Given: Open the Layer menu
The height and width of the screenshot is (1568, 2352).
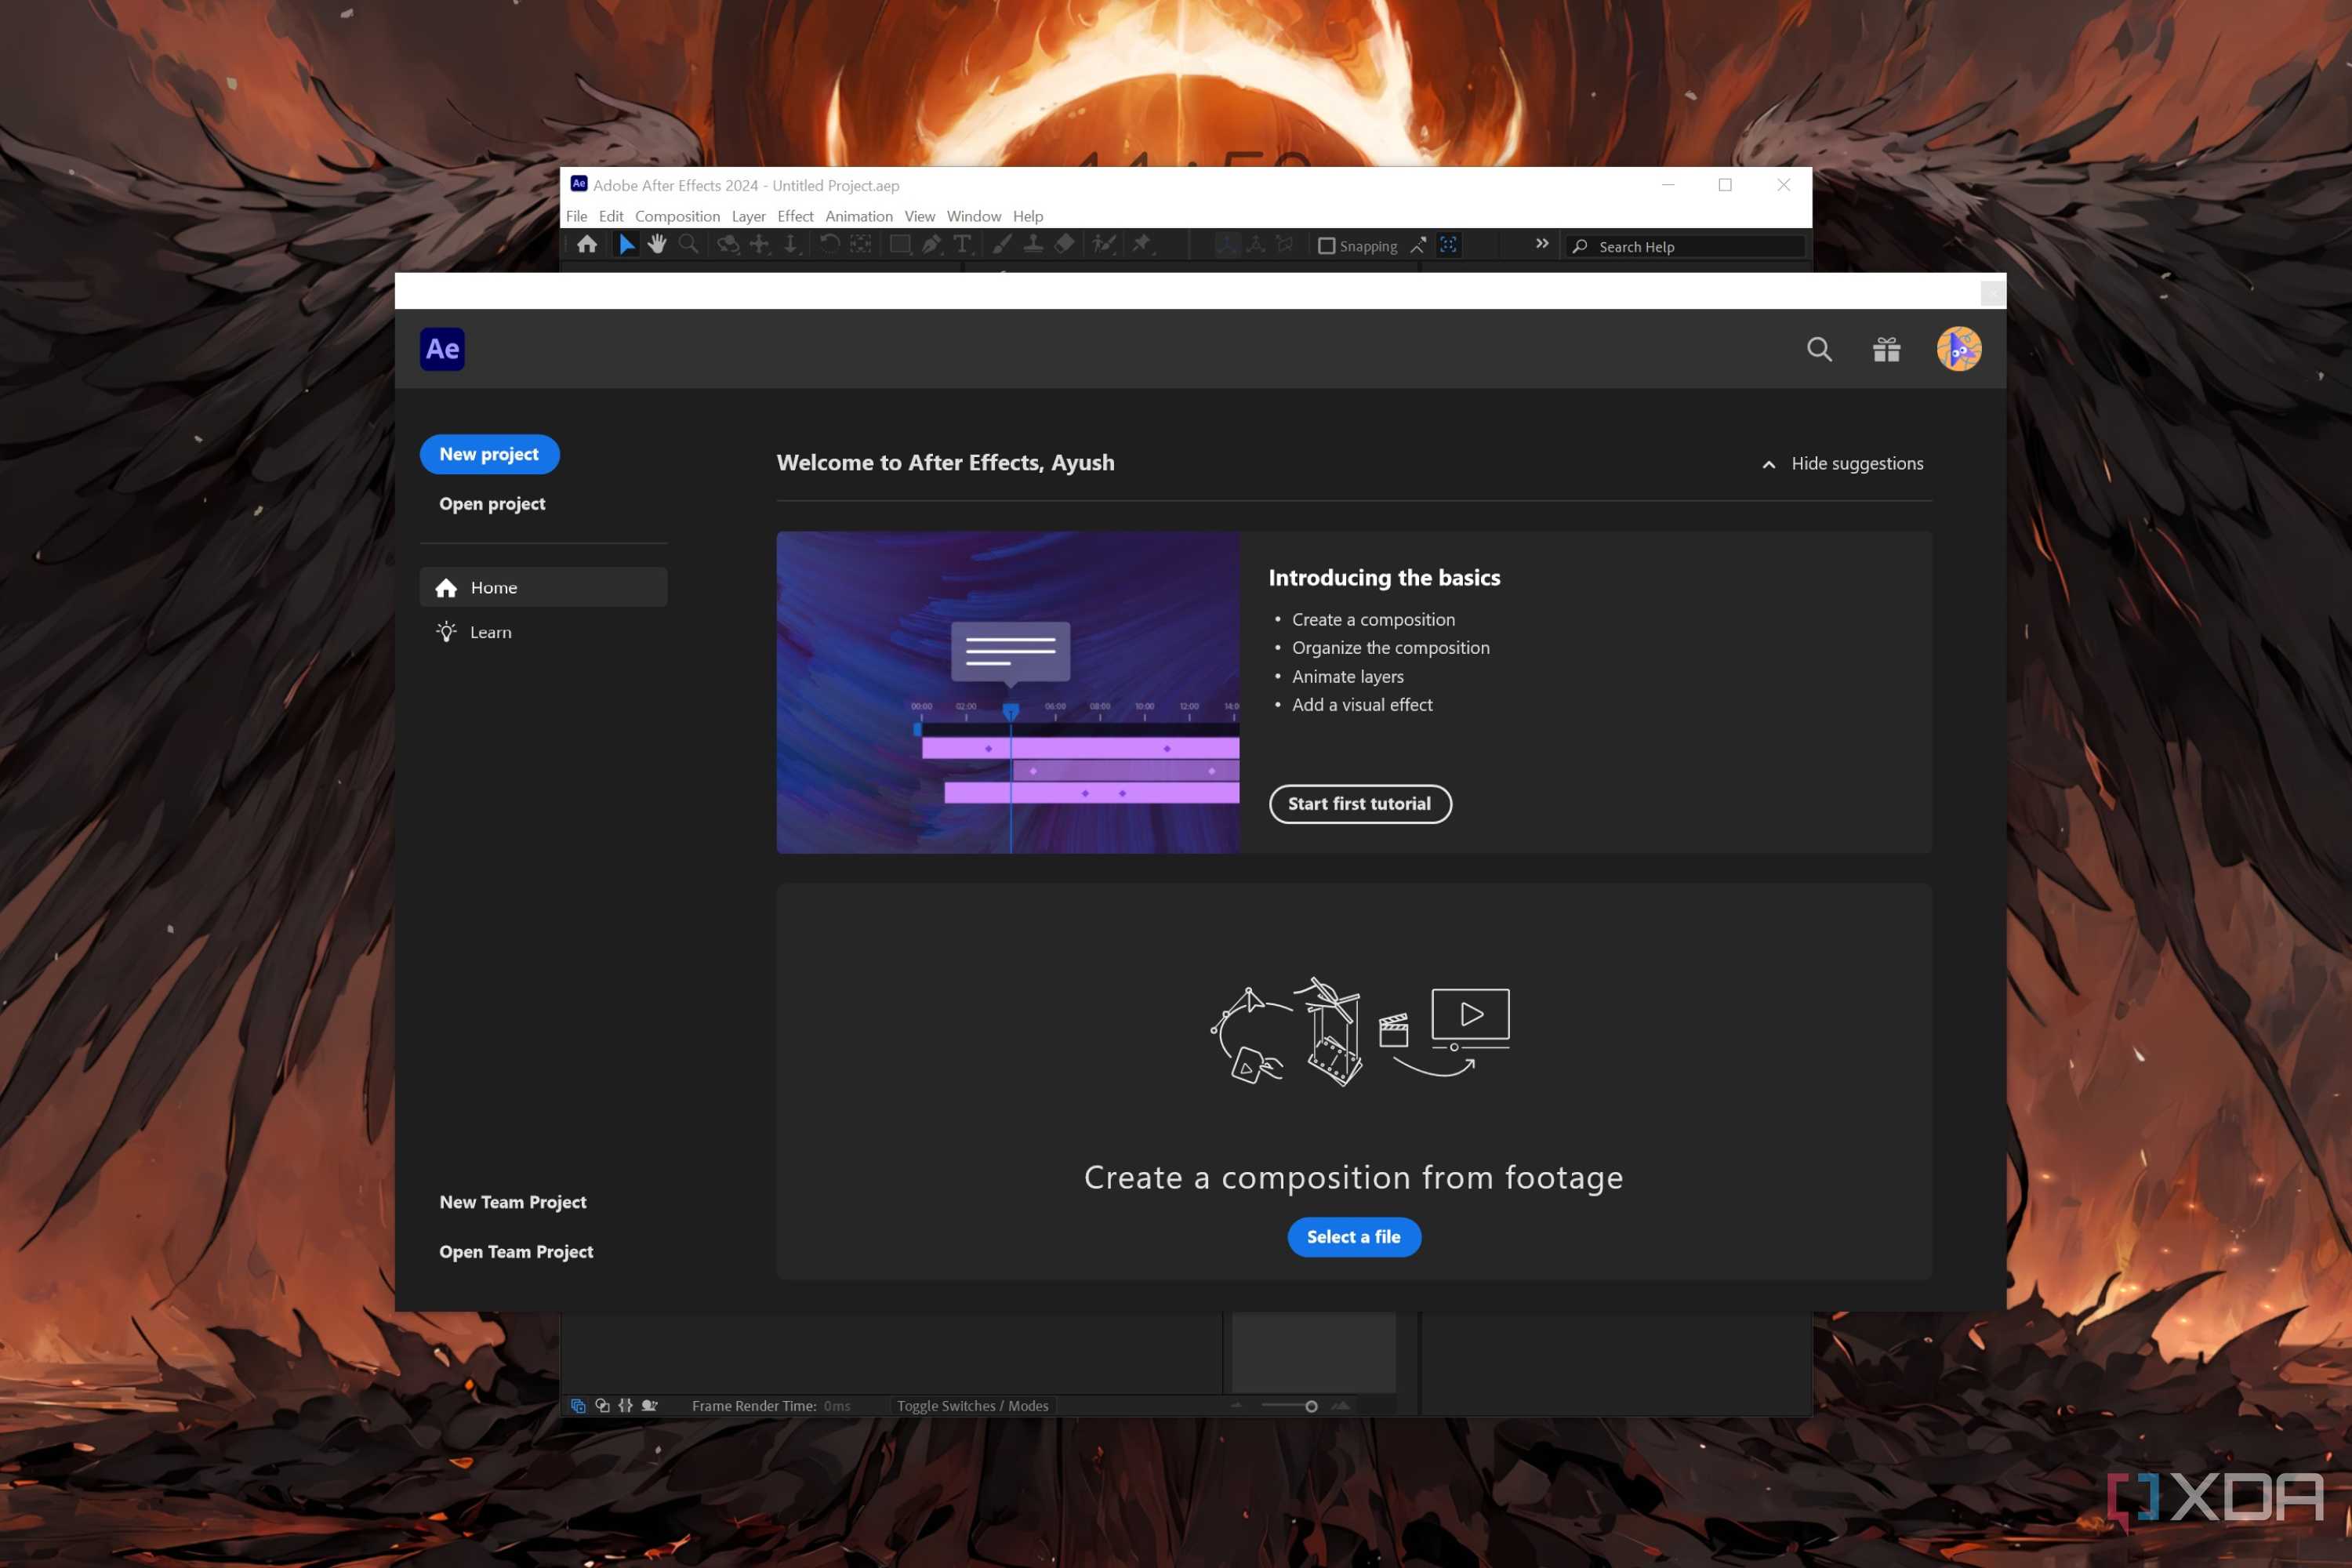Looking at the screenshot, I should (748, 216).
